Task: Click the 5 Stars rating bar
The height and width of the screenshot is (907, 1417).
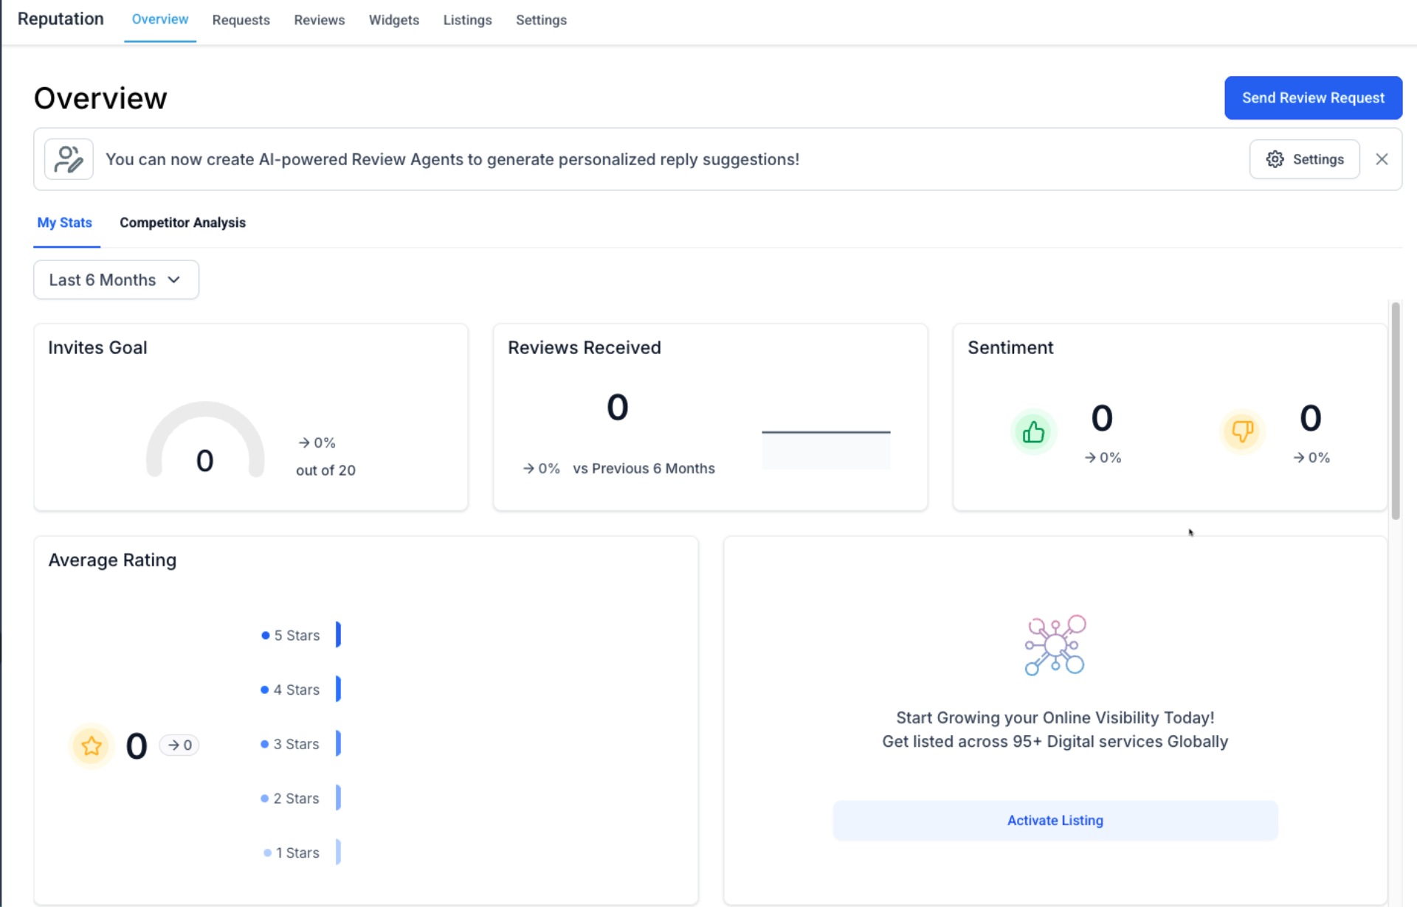Action: pyautogui.click(x=339, y=634)
